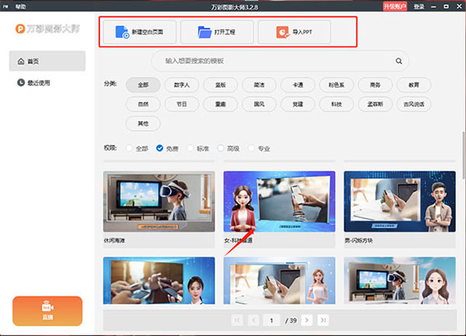The height and width of the screenshot is (336, 466).
Task: Click the search magnifier icon
Action: pos(398,61)
